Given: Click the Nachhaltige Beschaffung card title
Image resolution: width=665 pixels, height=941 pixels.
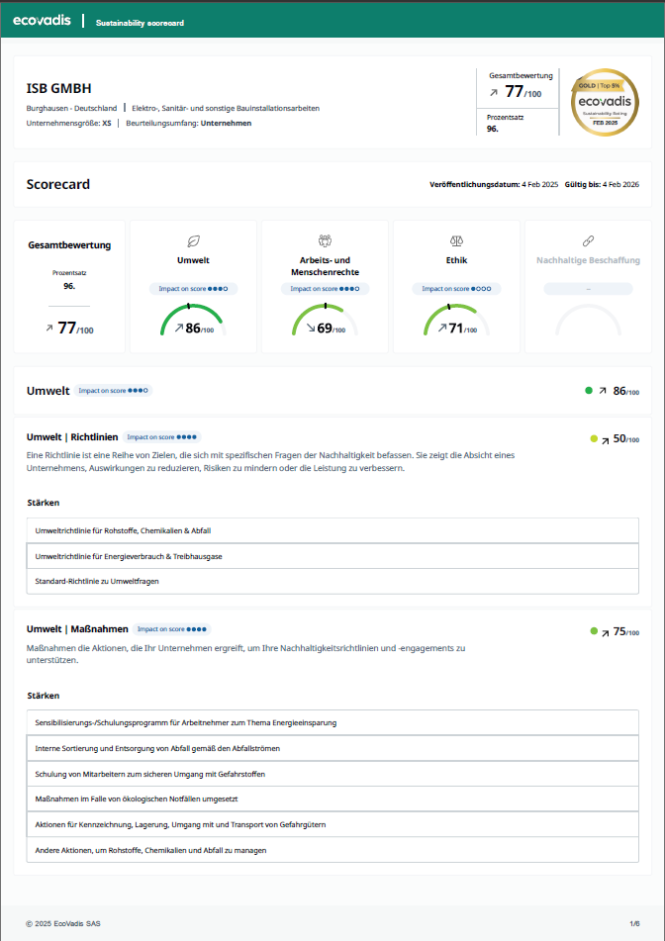Looking at the screenshot, I should click(588, 260).
